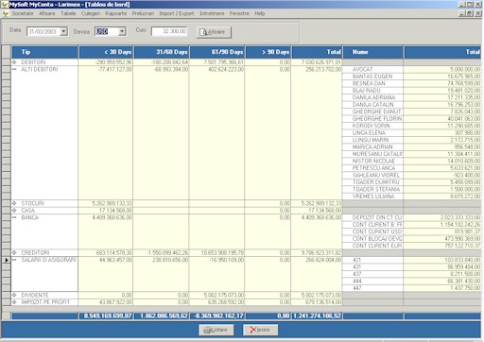Collapse the BANCA row
The height and width of the screenshot is (342, 484).
[x=14, y=217]
